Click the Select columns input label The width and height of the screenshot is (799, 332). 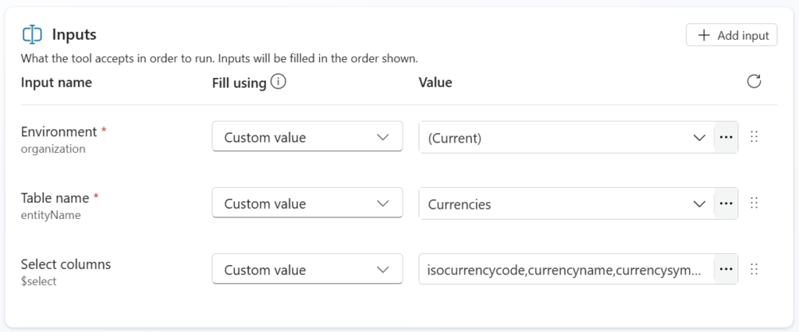66,264
